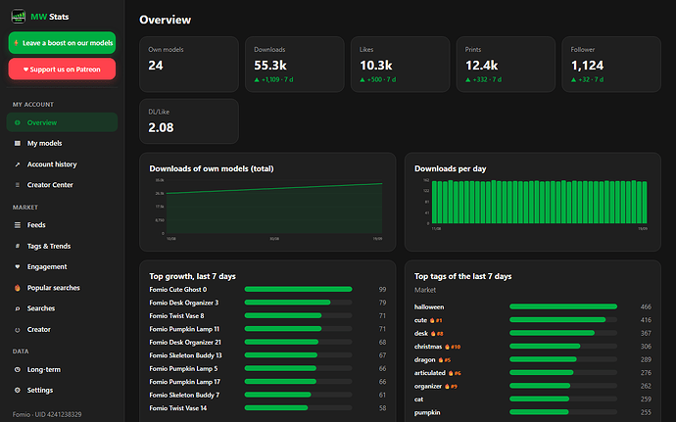Click the Follower 1,124 card
Viewport: 676px width, 422px height.
coord(611,65)
